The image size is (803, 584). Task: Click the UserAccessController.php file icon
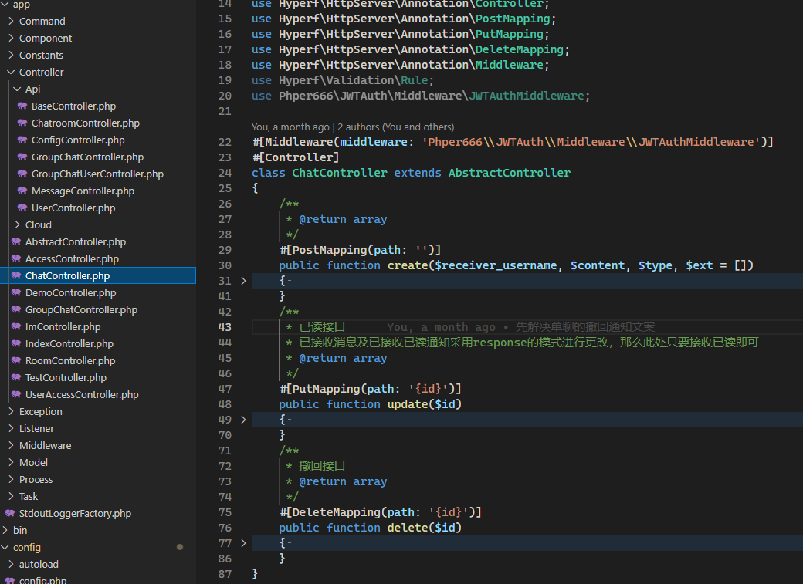[x=17, y=394]
